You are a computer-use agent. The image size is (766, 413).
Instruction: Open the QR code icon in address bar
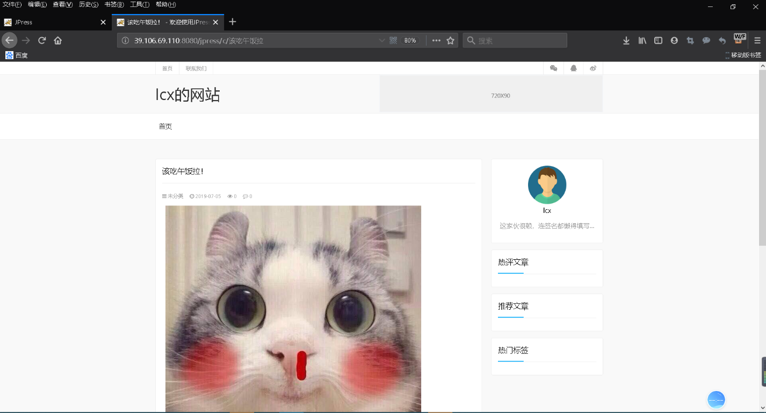(393, 40)
